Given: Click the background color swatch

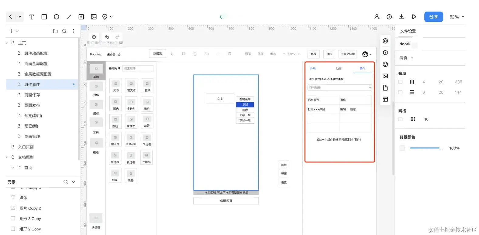Looking at the screenshot, I should (402, 148).
